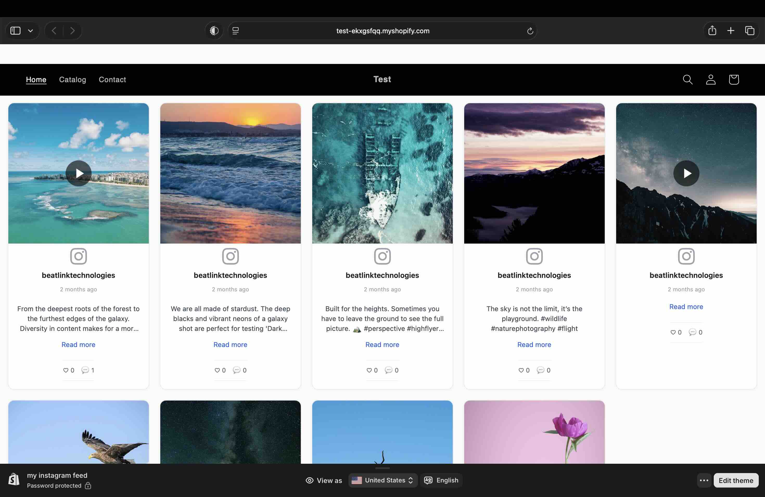
Task: Open the flying eagle photo
Action: click(x=78, y=432)
